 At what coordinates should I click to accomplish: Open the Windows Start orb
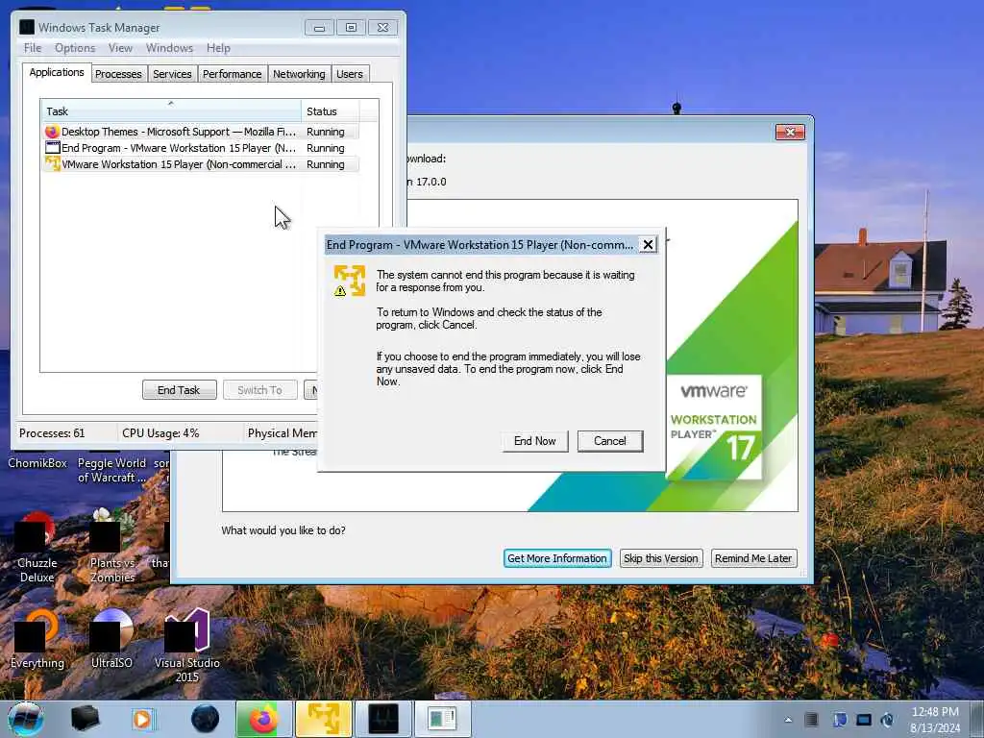pos(26,719)
